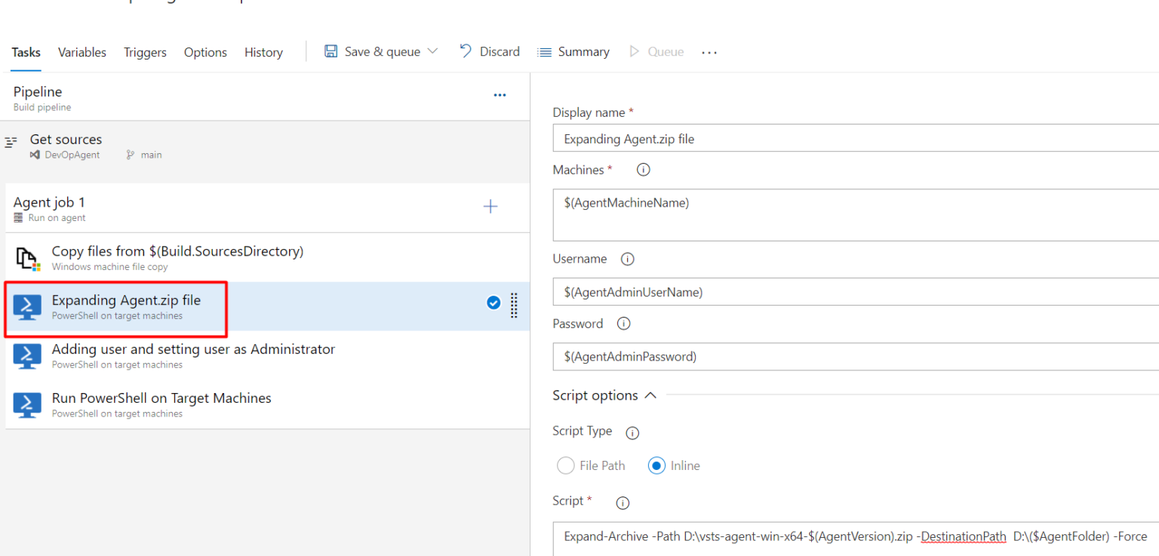Select the File Path radio button
This screenshot has width=1159, height=556.
pyautogui.click(x=565, y=465)
